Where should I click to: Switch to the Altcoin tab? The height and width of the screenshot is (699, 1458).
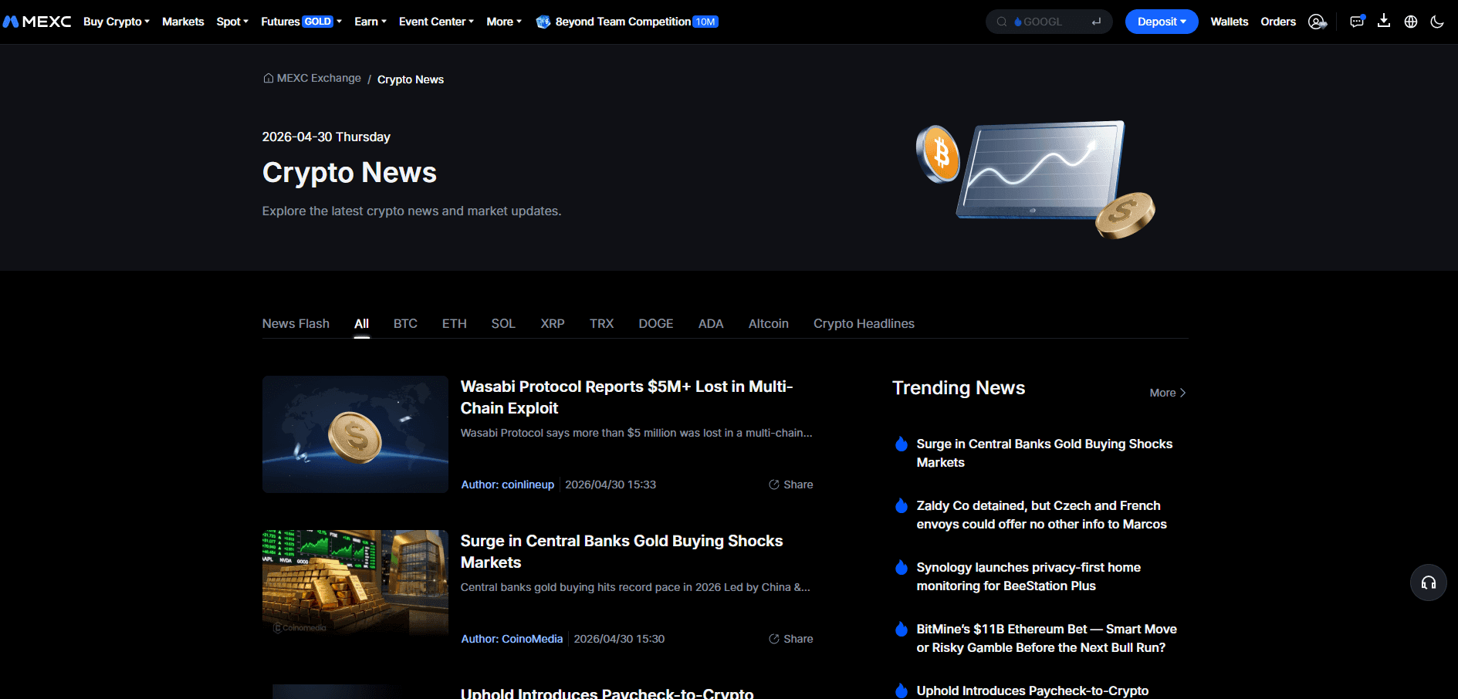click(769, 323)
